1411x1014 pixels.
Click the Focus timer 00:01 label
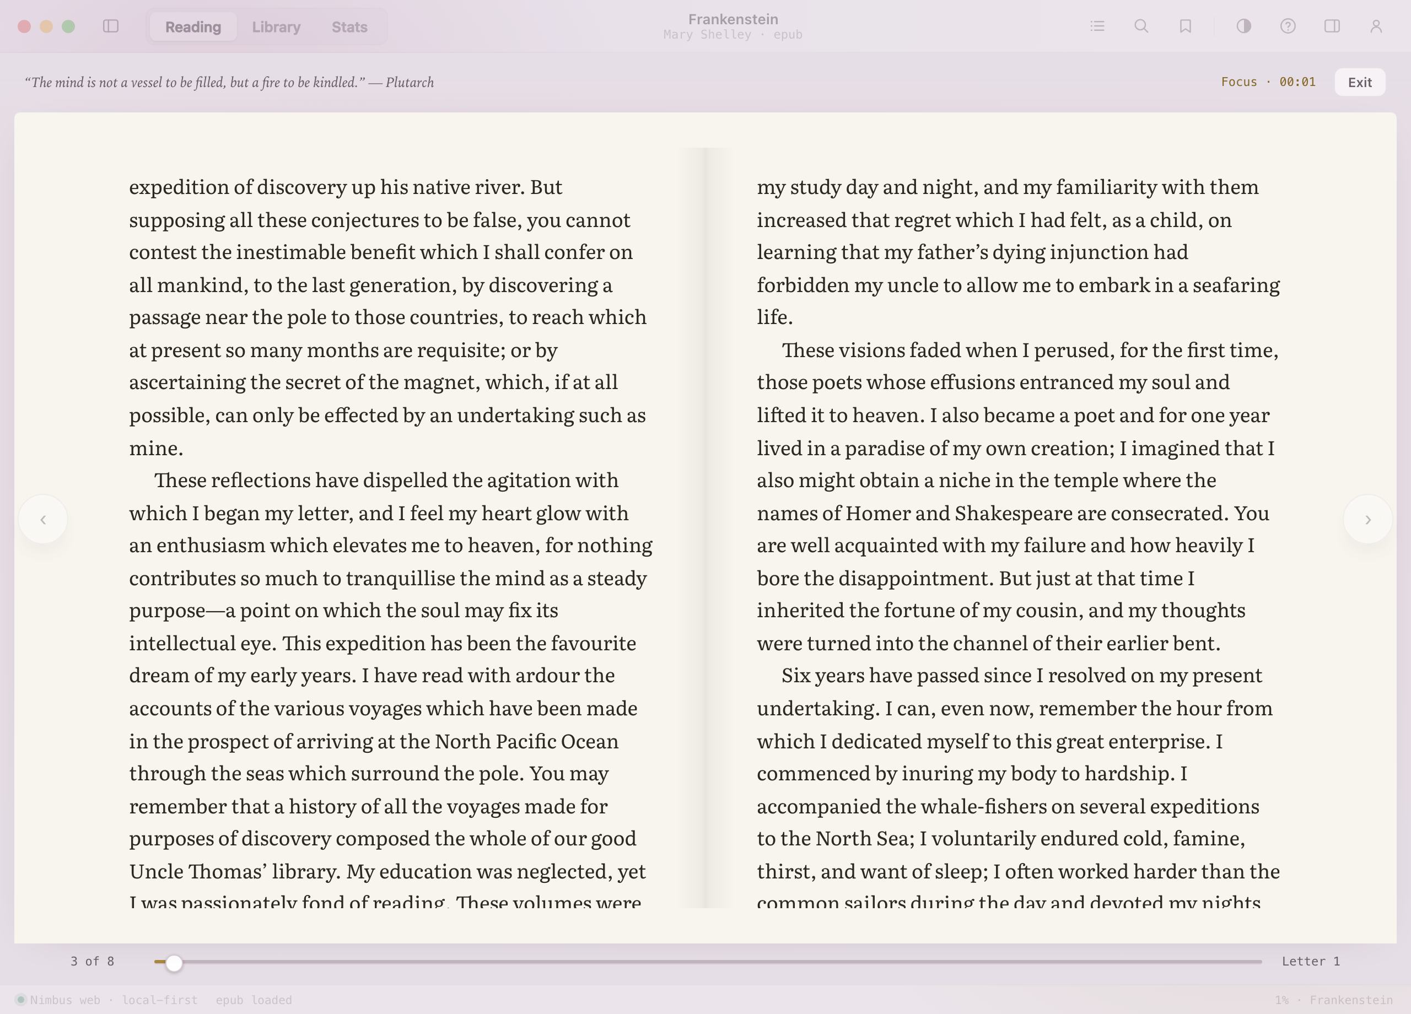point(1268,82)
